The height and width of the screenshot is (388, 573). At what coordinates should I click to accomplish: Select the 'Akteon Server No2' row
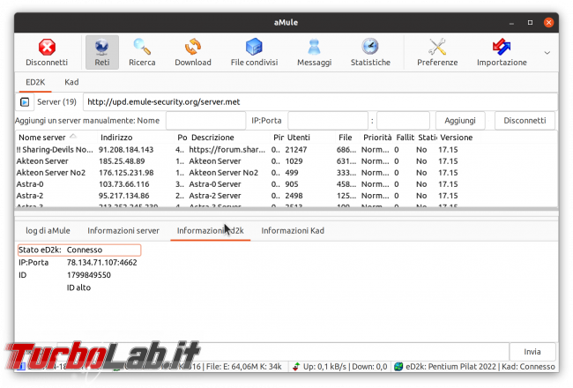pos(286,173)
